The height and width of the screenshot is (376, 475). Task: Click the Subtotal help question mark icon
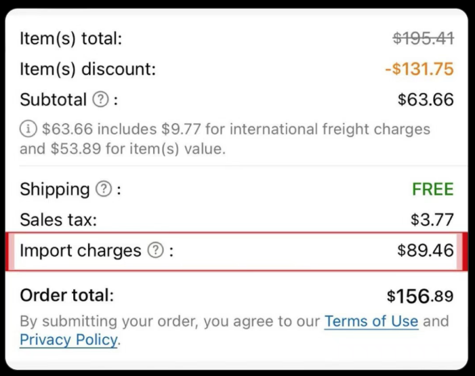[100, 100]
